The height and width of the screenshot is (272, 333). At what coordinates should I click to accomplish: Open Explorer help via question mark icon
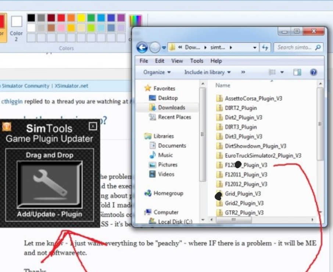[314, 72]
